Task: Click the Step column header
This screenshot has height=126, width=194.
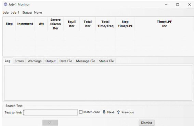Action: click(x=9, y=24)
